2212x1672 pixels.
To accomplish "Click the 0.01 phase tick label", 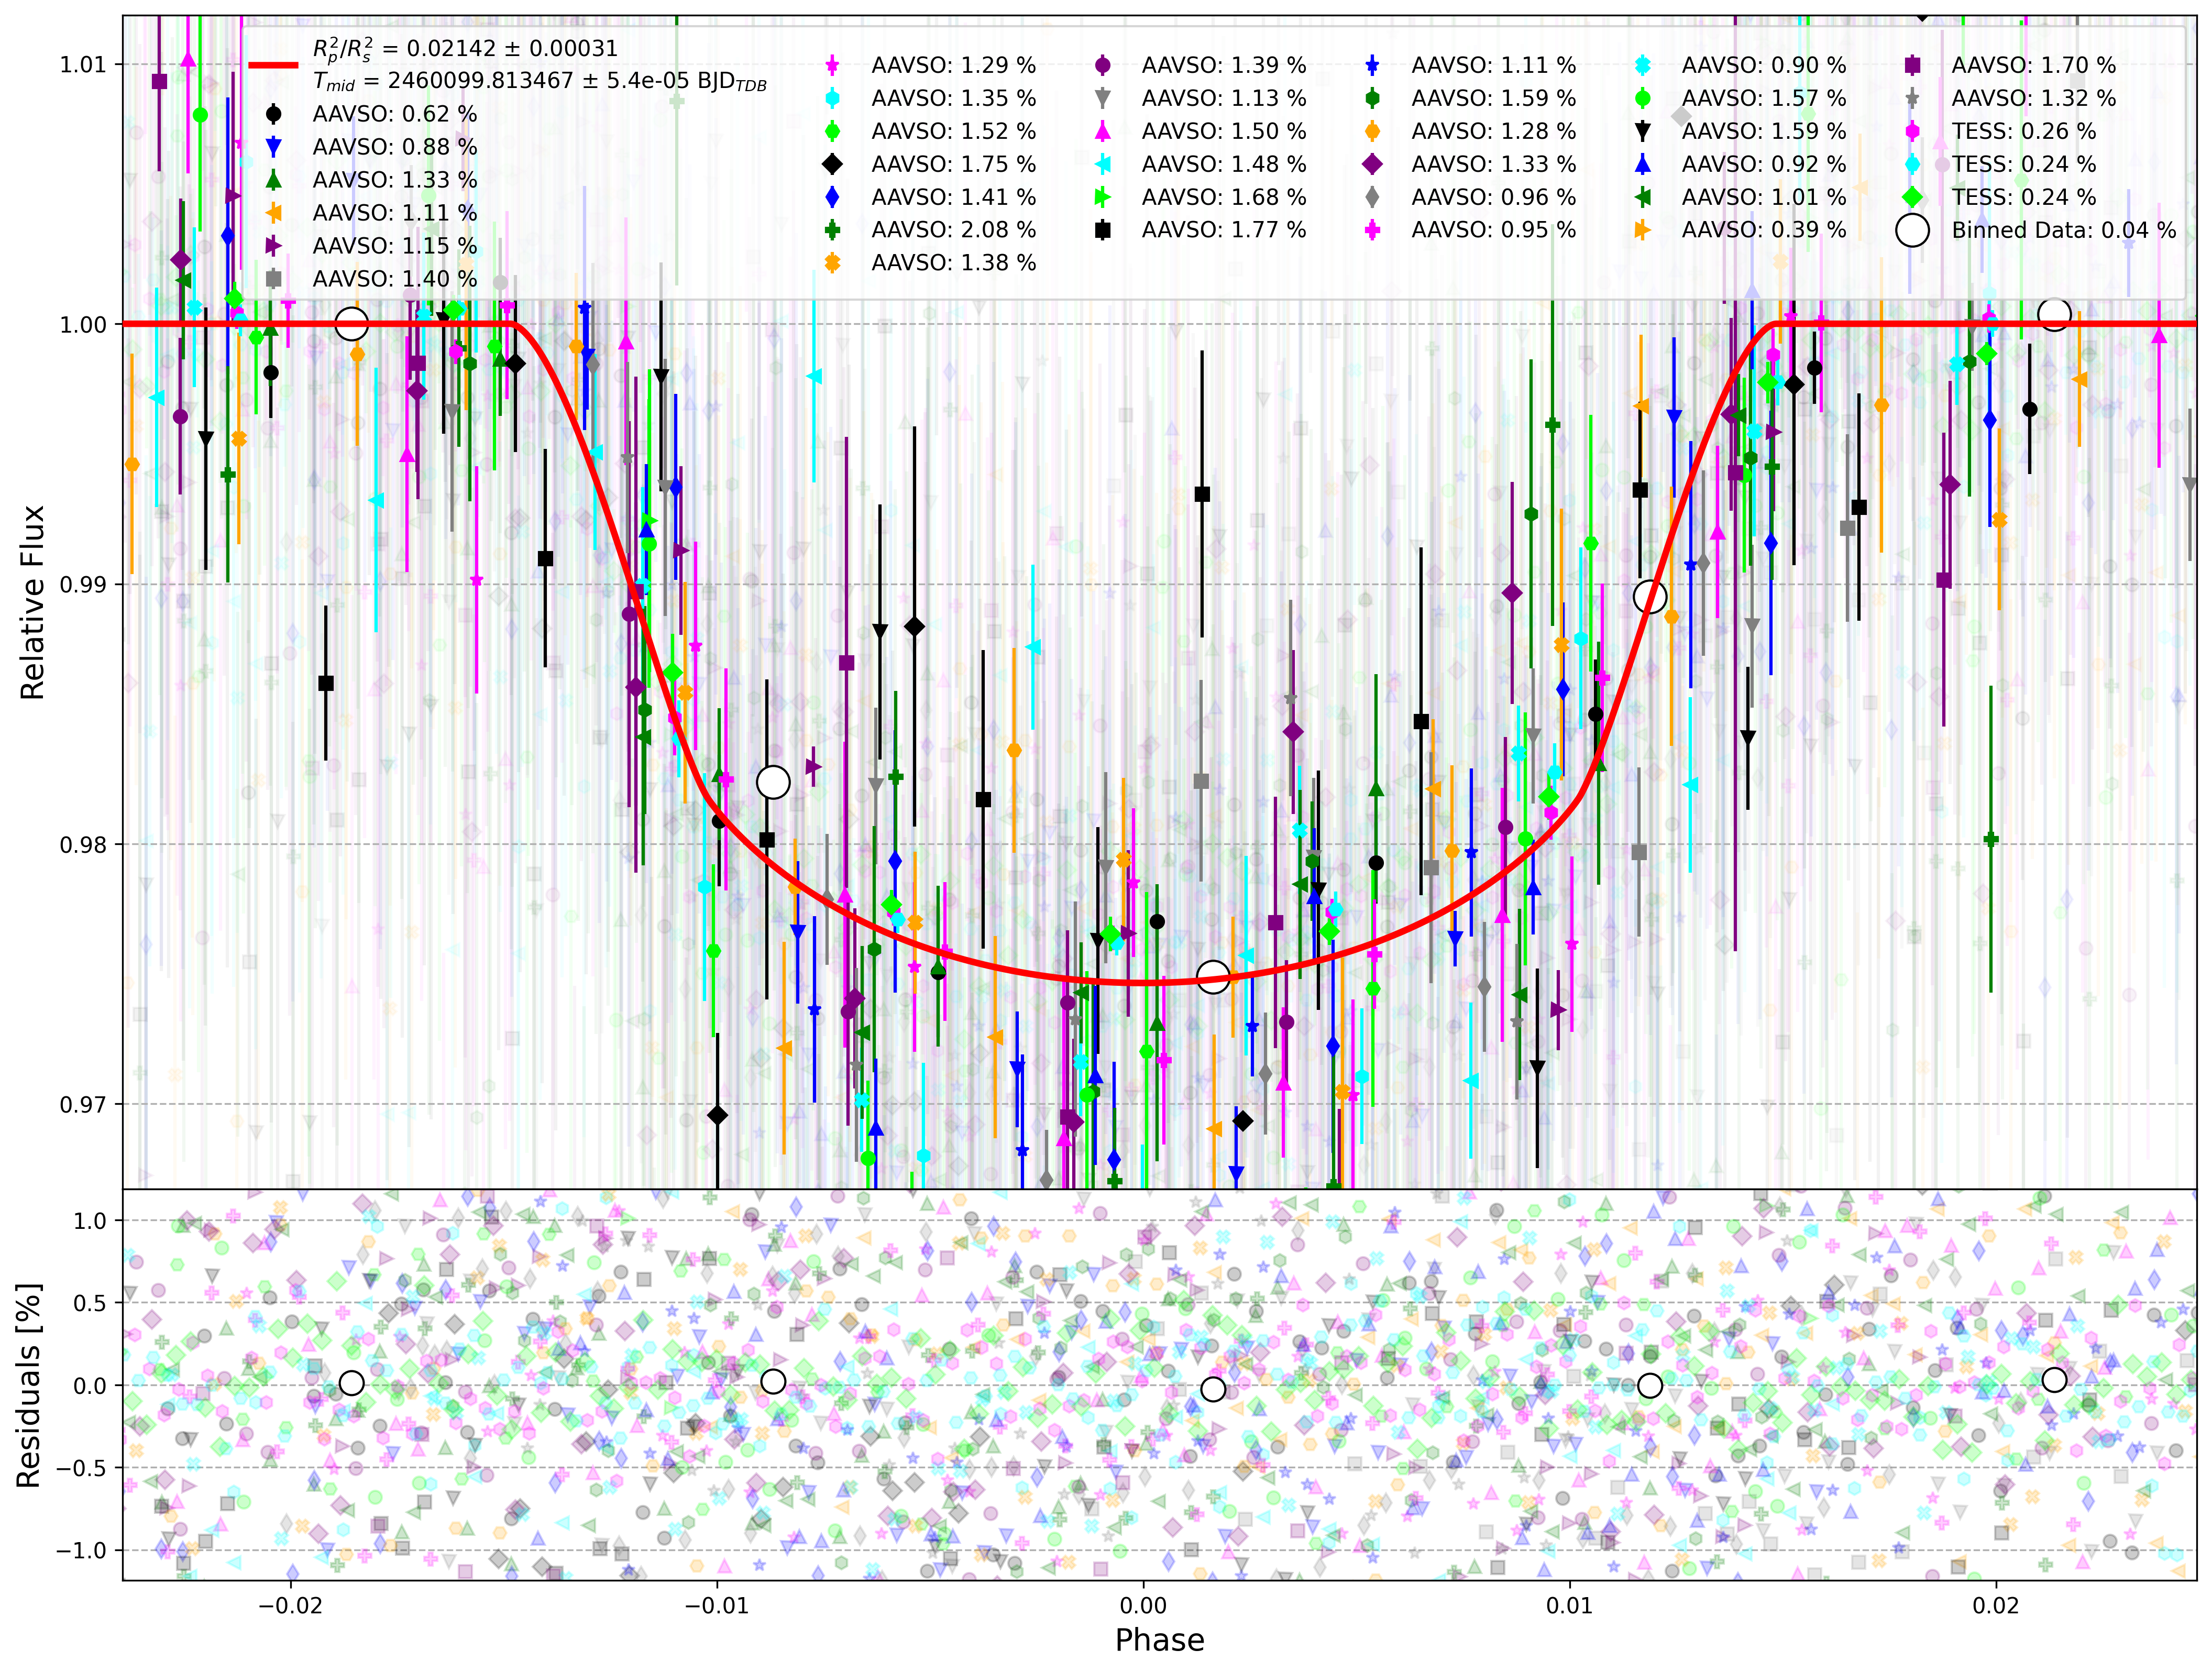I will point(1570,1605).
